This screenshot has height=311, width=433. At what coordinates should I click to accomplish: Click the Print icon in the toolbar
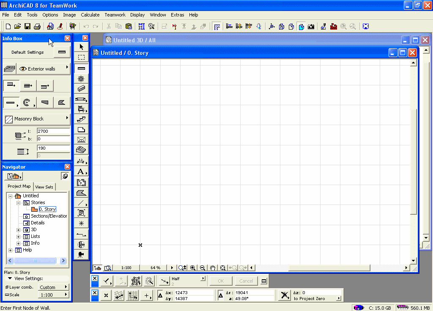(x=37, y=26)
